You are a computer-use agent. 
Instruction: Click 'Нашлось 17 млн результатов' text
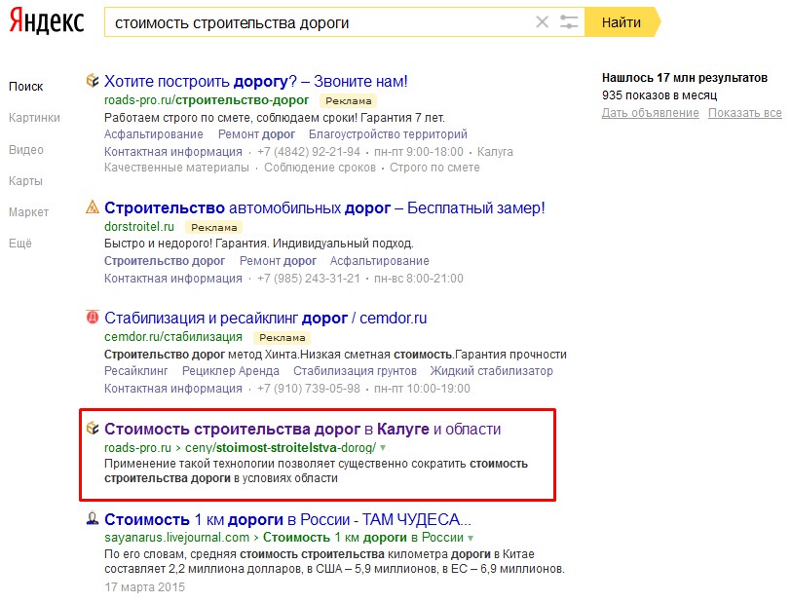coord(685,78)
